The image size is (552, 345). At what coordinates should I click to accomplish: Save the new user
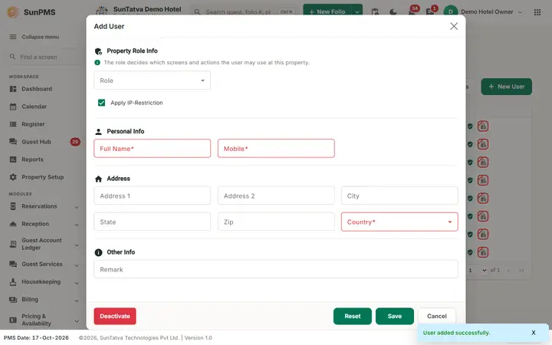(x=395, y=316)
